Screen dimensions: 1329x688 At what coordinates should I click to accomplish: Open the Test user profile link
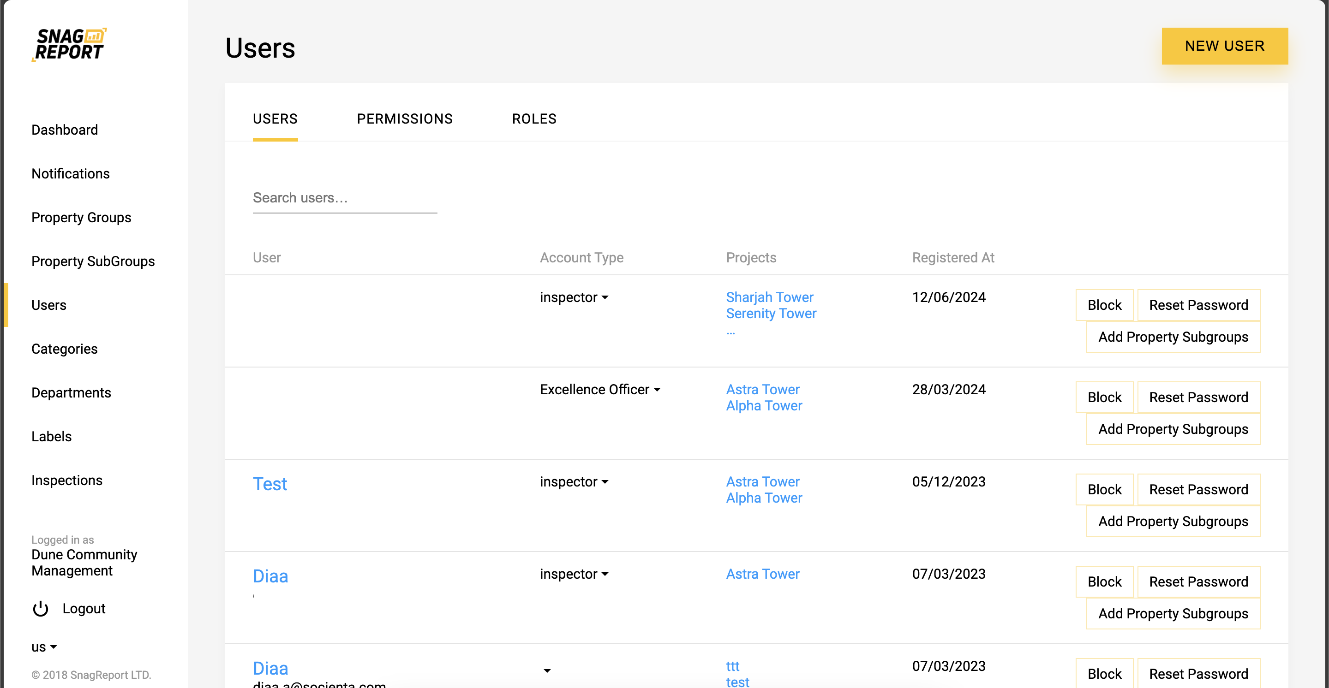pos(270,484)
